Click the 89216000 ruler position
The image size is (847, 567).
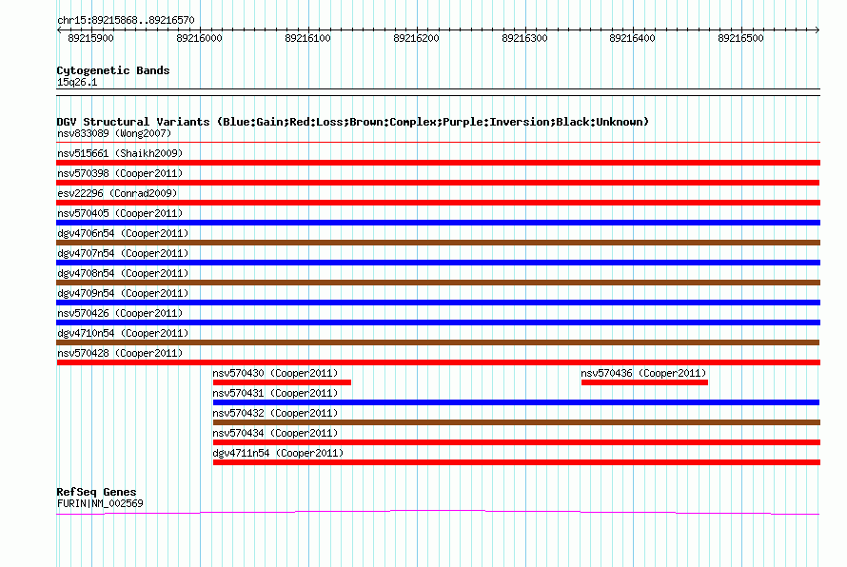click(199, 38)
